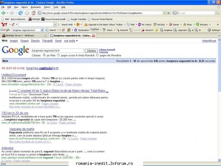The image size is (221, 166).
Task: Click the page vertical scrollbar down arrow
Action: 219,160
